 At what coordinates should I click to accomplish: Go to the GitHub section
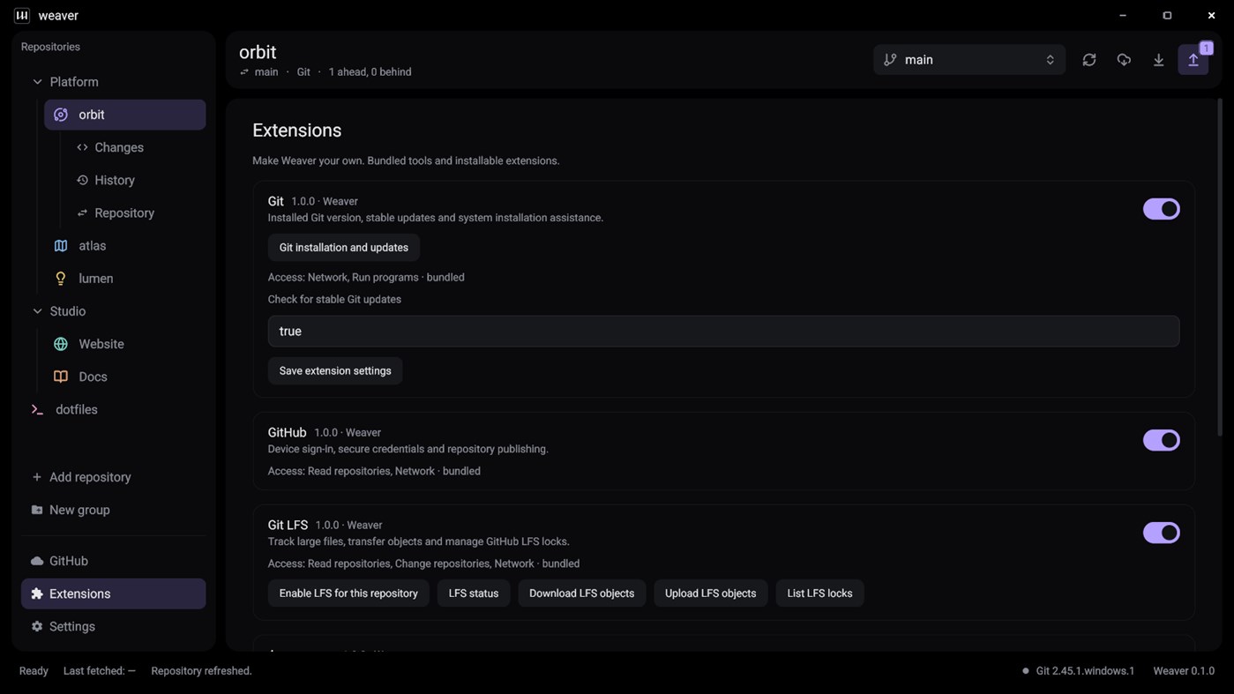(114, 561)
